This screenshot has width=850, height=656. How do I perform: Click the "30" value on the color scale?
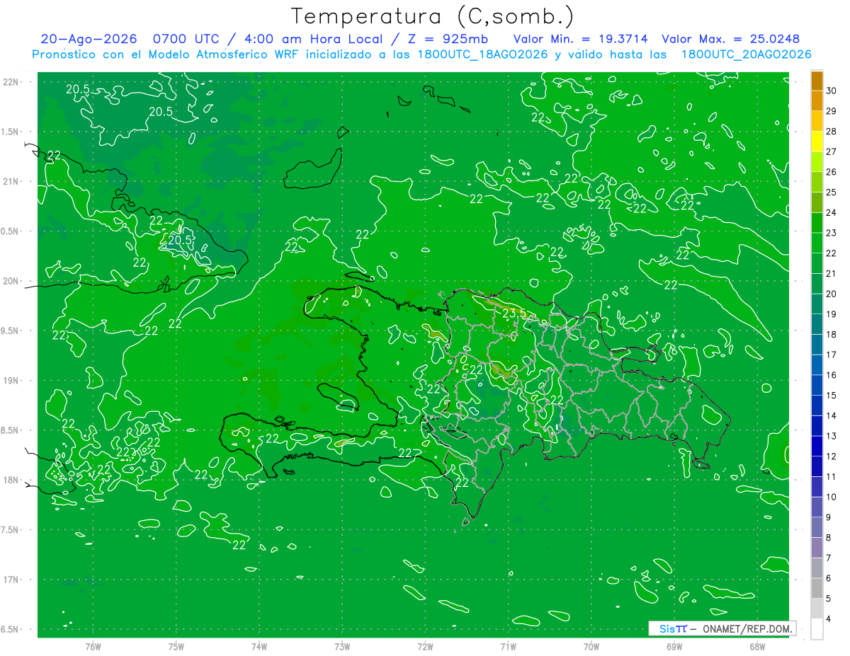coord(832,91)
